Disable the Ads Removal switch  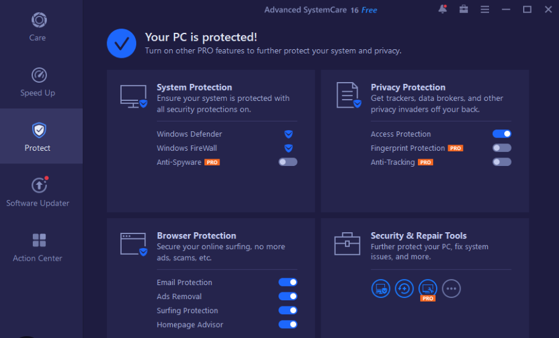pos(288,296)
